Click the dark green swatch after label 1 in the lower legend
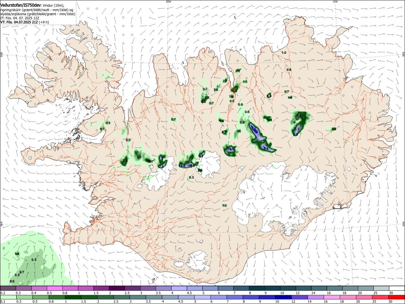This screenshot has height=304, width=405. tap(73, 297)
